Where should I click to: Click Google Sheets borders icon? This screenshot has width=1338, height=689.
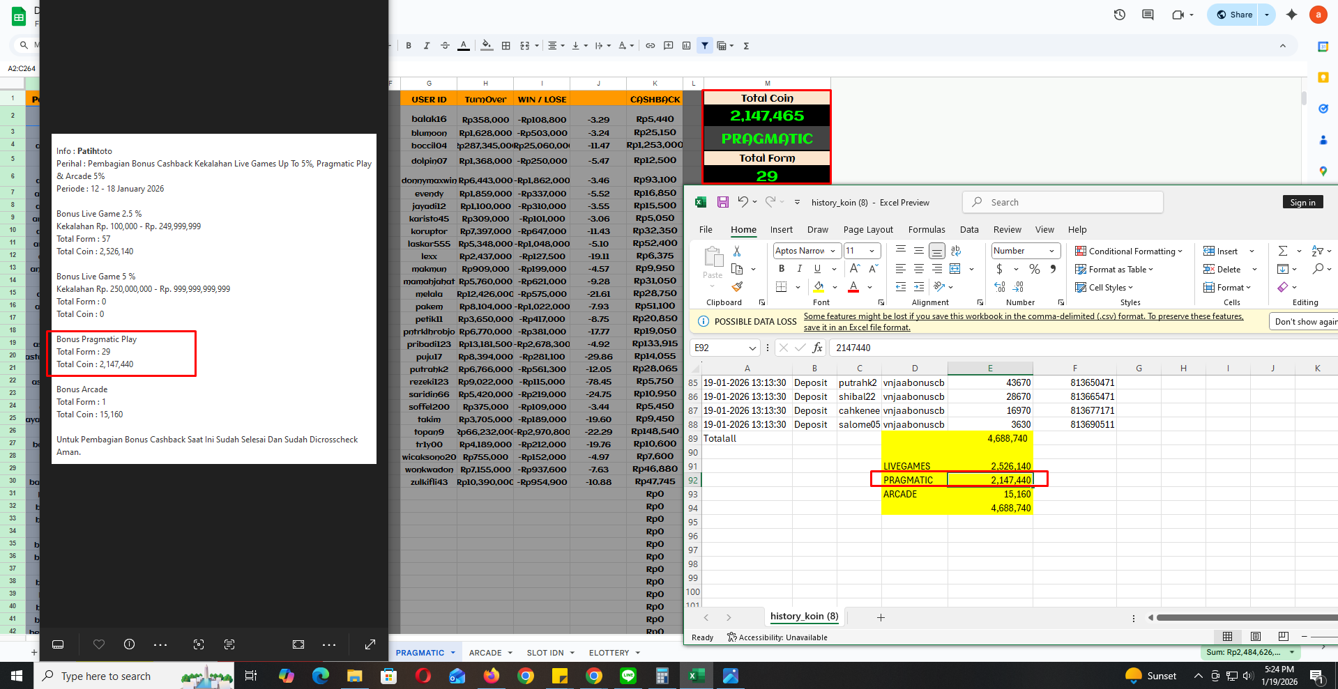pos(506,46)
